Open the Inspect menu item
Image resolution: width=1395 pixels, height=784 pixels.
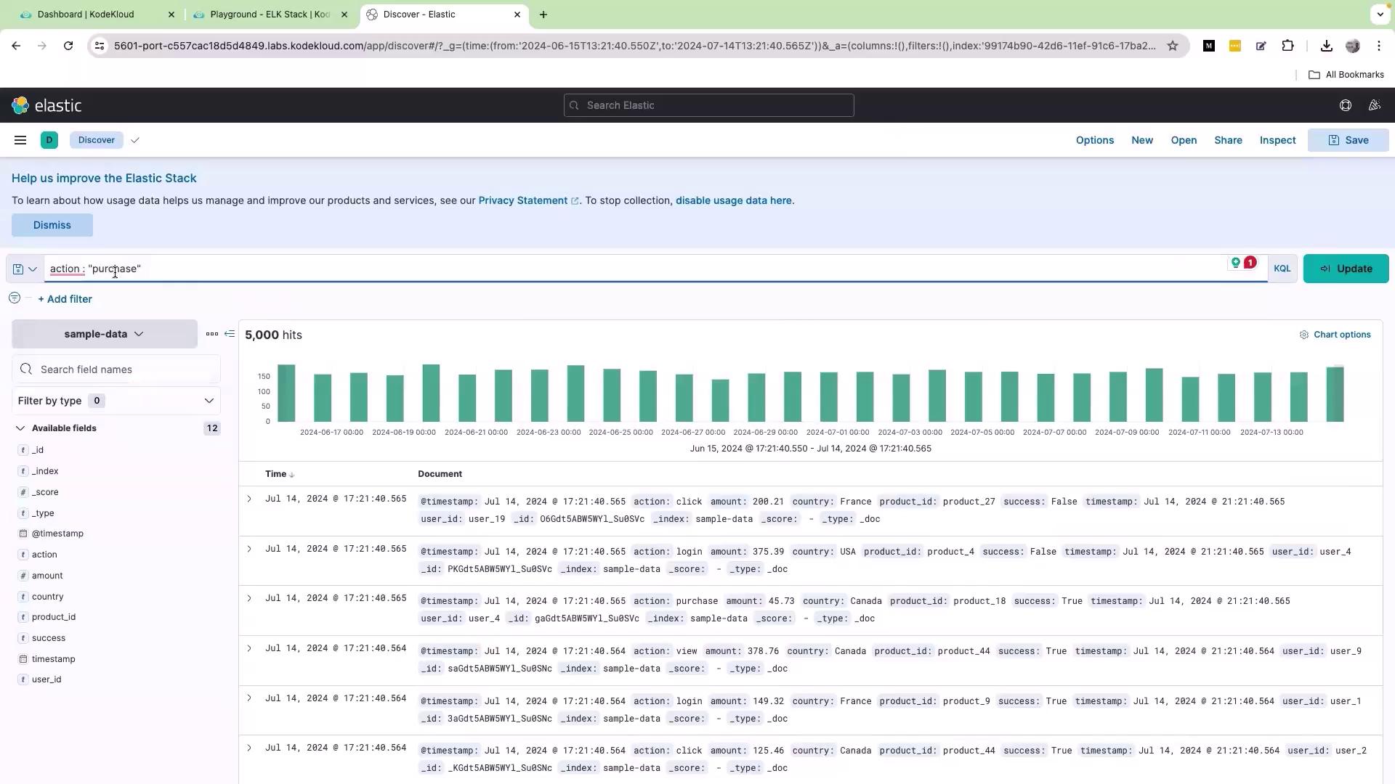click(1277, 140)
